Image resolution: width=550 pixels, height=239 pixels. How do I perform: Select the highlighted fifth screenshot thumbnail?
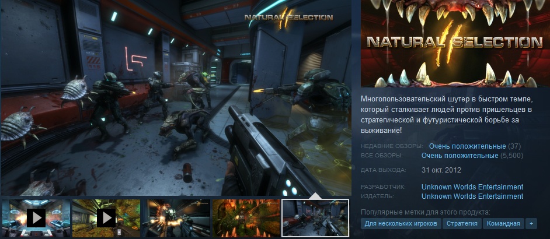click(x=315, y=218)
